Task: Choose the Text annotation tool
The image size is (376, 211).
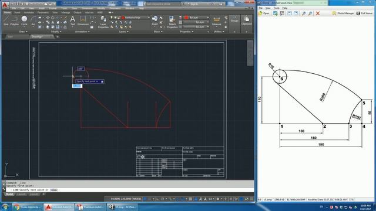Action: (x=73, y=21)
